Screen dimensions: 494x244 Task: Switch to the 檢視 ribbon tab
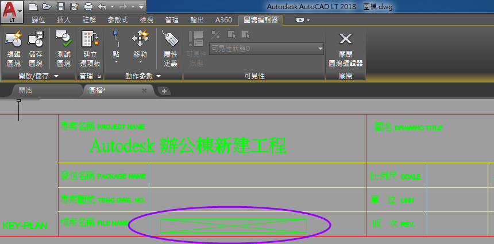(x=146, y=20)
